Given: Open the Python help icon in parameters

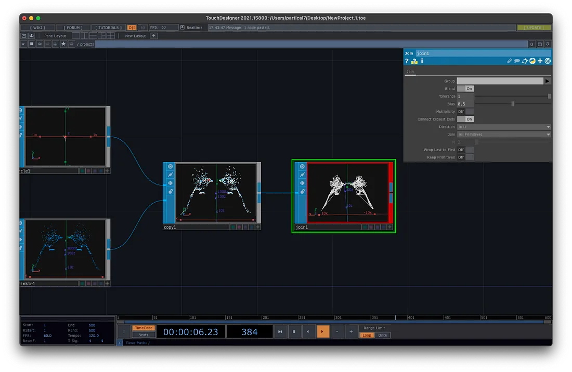Looking at the screenshot, I should [414, 61].
